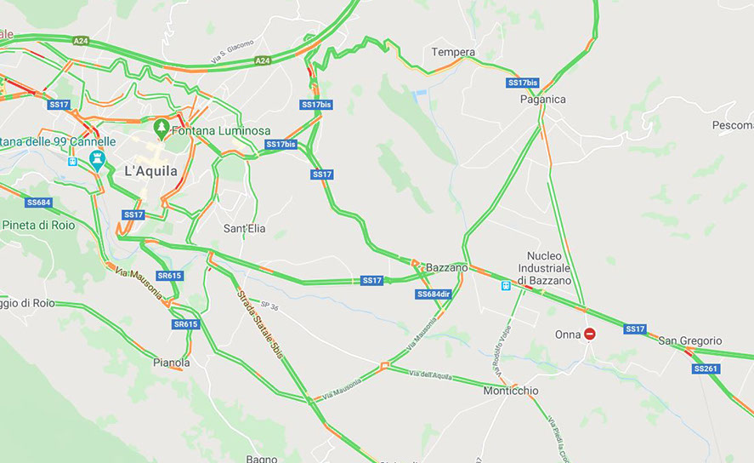Click the Paganica town label
This screenshot has height=463, width=754.
pos(543,99)
